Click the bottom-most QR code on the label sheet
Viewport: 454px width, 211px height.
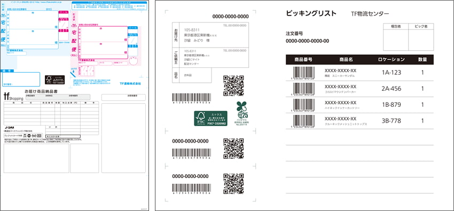point(233,184)
